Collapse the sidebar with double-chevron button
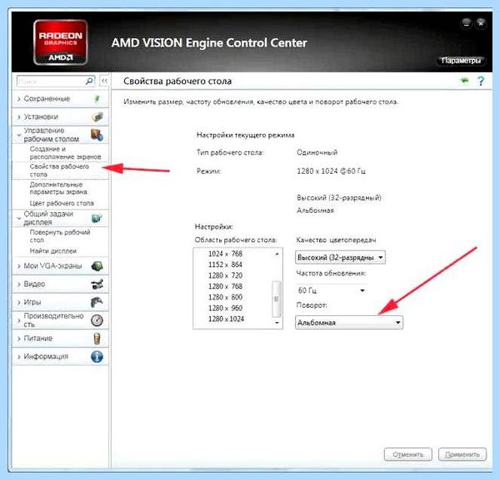The width and height of the screenshot is (500, 480). coord(104,81)
